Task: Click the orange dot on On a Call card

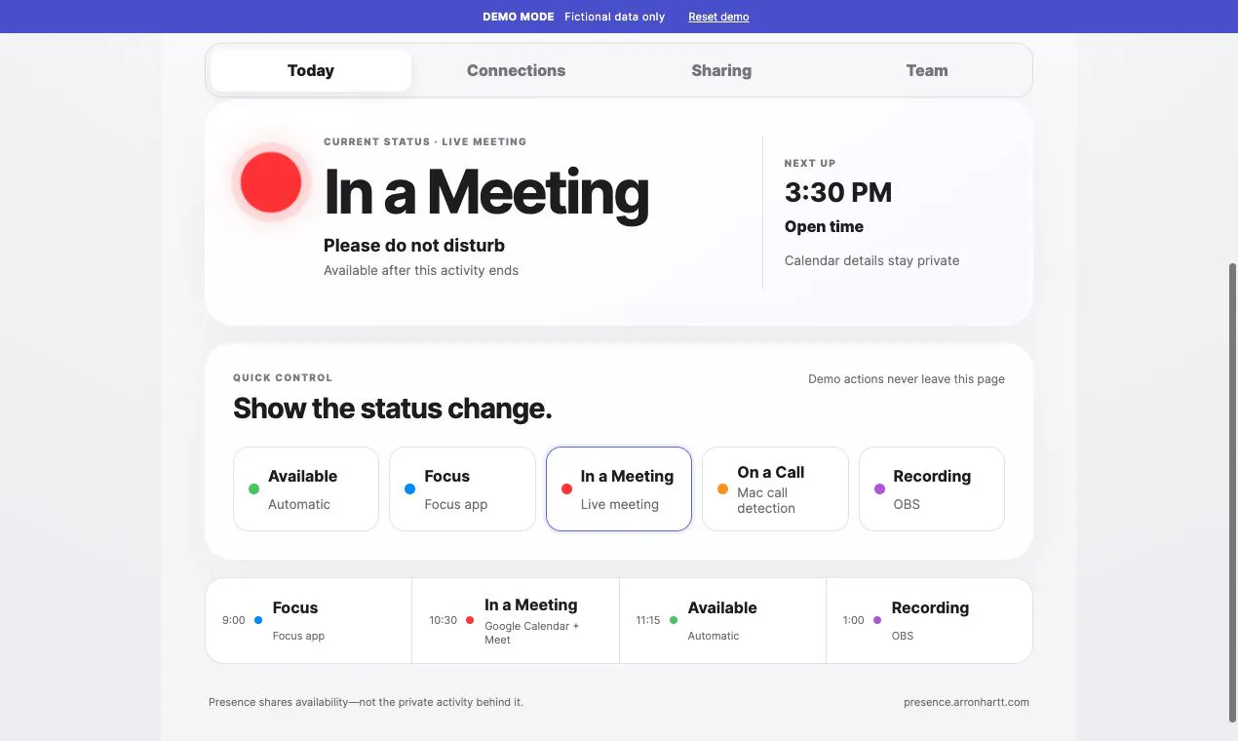Action: [x=722, y=489]
